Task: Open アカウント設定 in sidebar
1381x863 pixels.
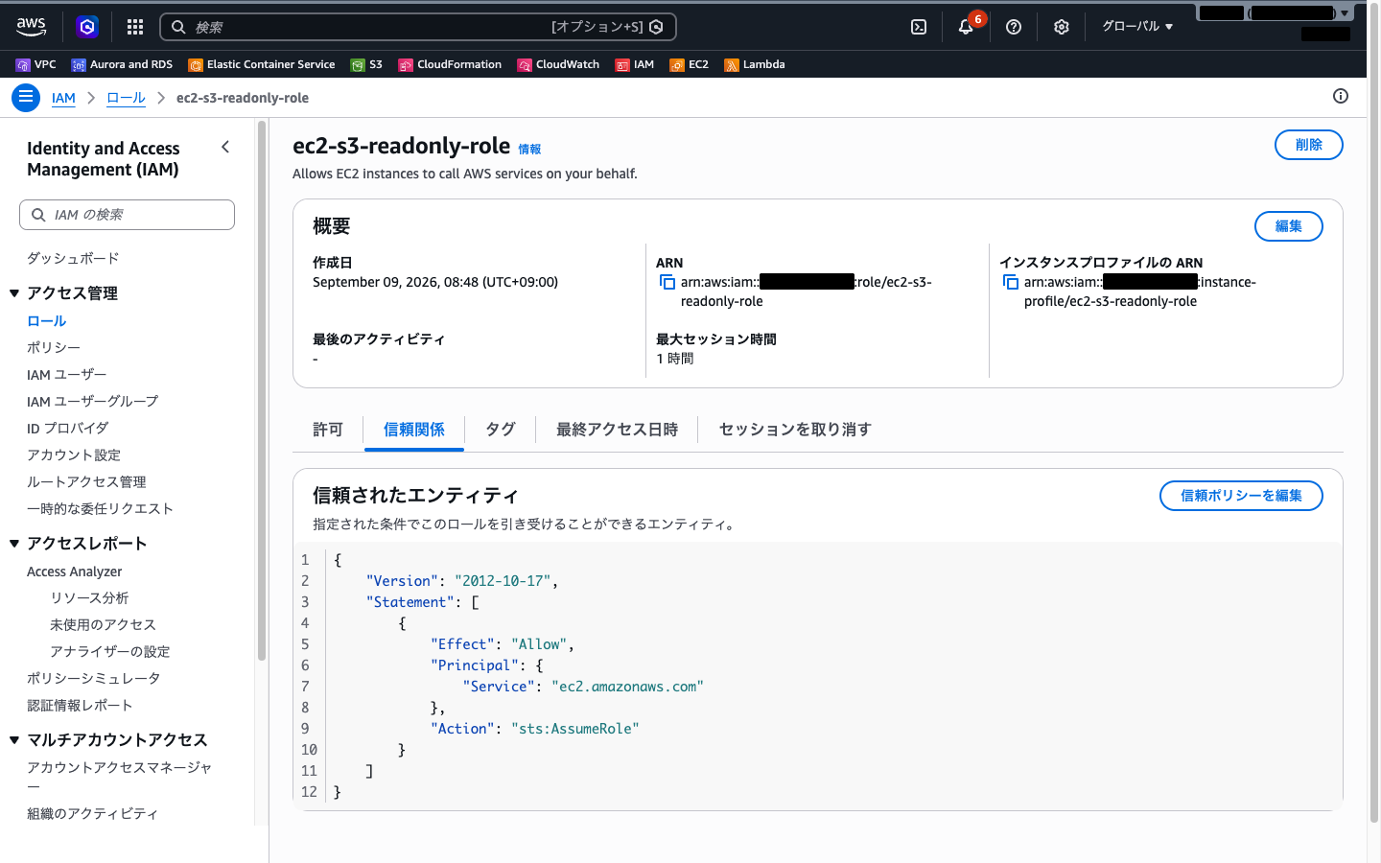Action: (x=74, y=455)
